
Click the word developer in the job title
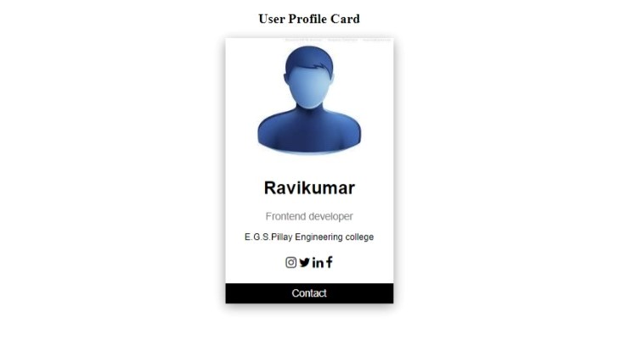(x=330, y=216)
